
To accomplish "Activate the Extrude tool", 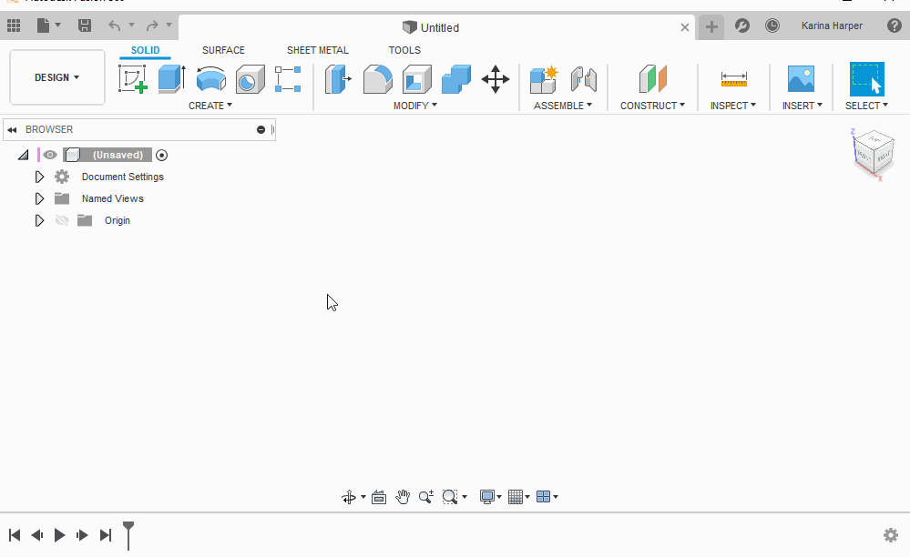I will (x=171, y=79).
